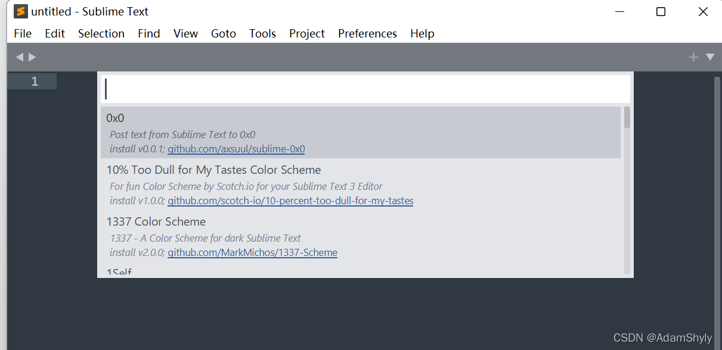Open the Tools menu
The image size is (722, 350).
coord(262,33)
